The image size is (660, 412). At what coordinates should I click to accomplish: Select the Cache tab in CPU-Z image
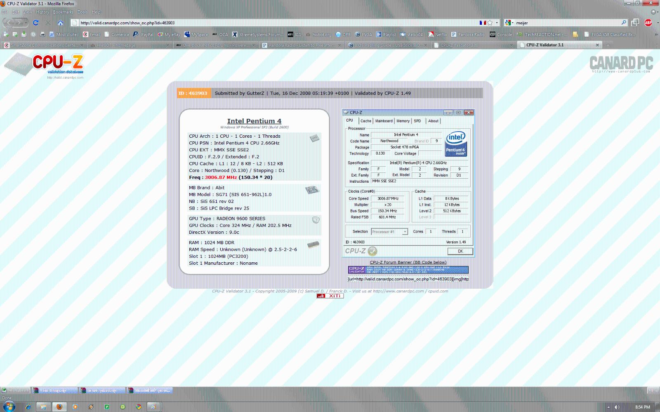click(x=366, y=121)
